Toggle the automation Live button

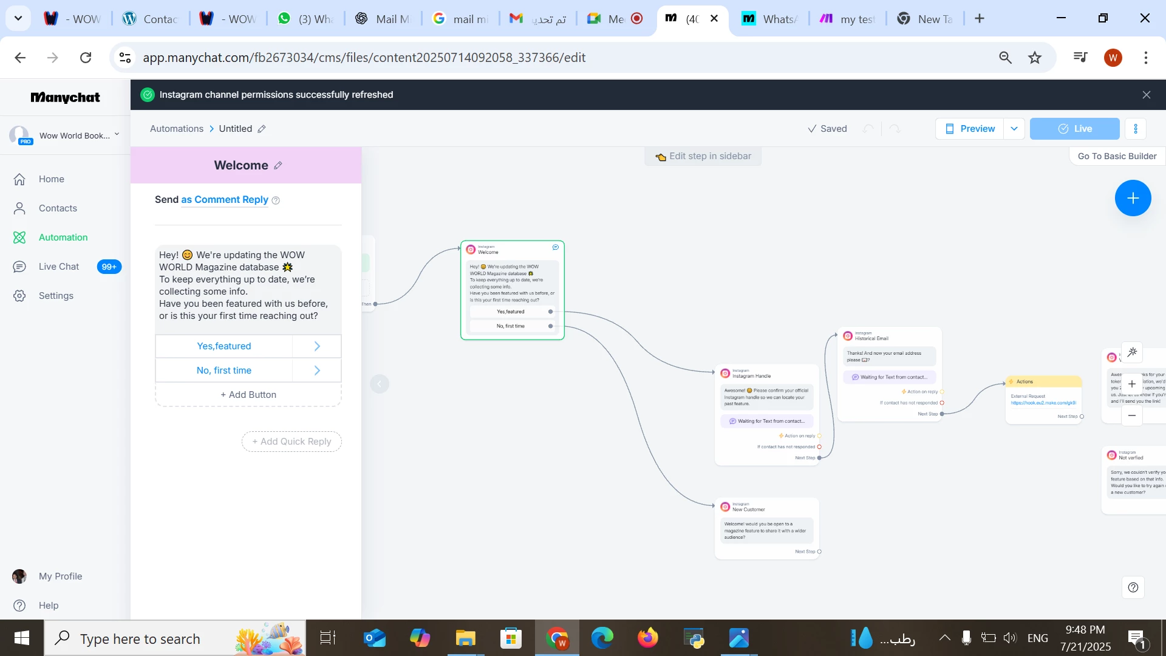[1074, 129]
